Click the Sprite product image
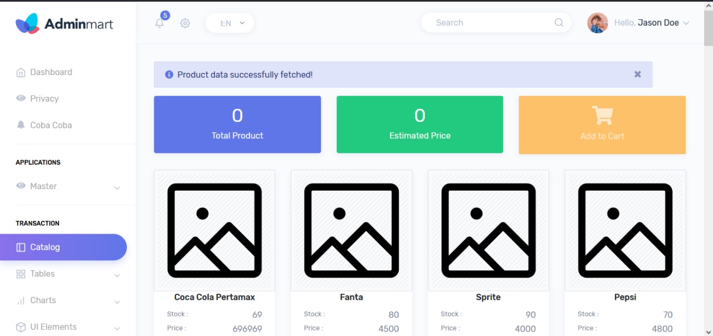713x336 pixels. [489, 230]
